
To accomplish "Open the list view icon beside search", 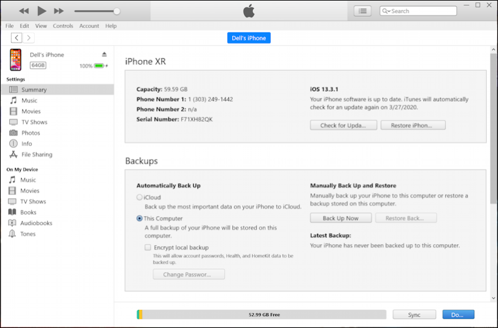I will [x=362, y=11].
